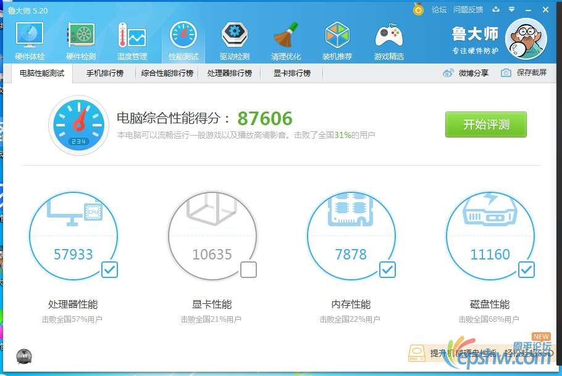Click the 磁盘性能 label

coord(490,304)
